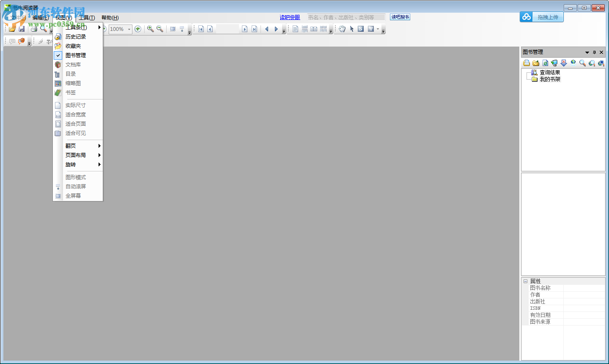Screen dimensions: 609x364
Task: Go to the next page
Action: pos(244,29)
